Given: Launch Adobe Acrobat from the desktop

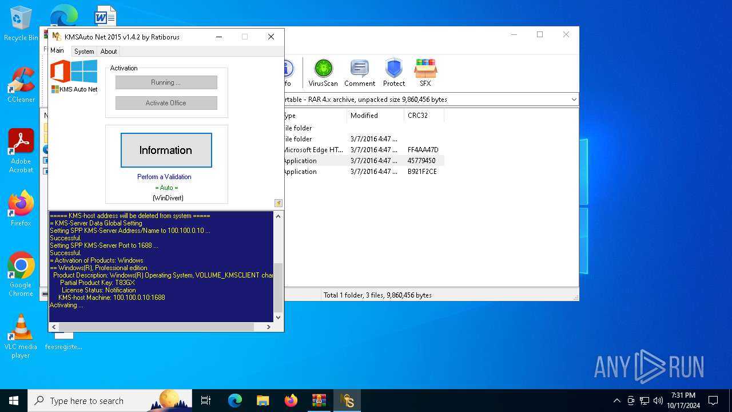Looking at the screenshot, I should [21, 151].
